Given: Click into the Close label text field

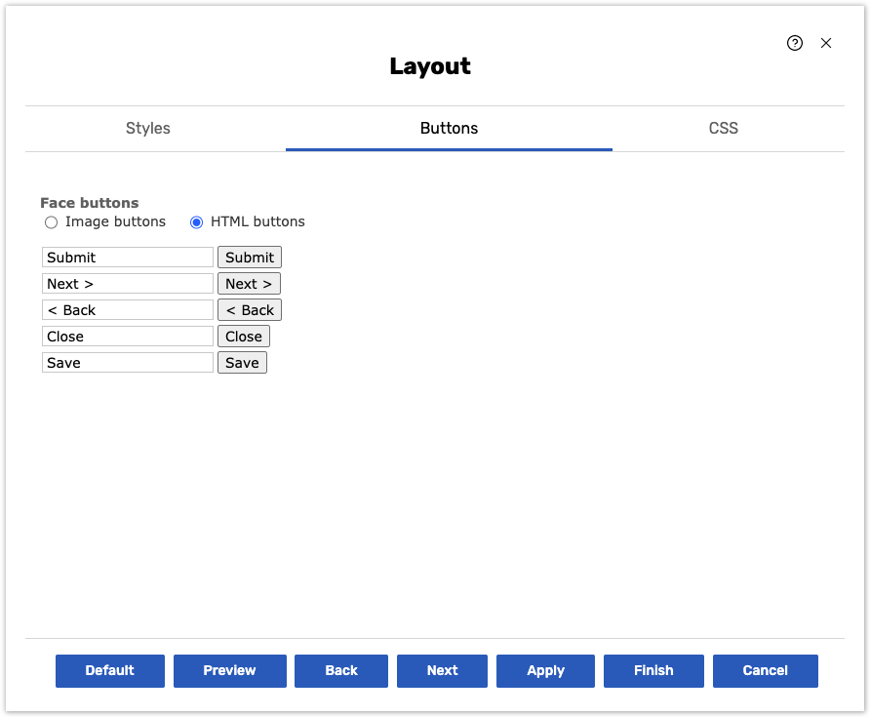Looking at the screenshot, I should (x=128, y=337).
